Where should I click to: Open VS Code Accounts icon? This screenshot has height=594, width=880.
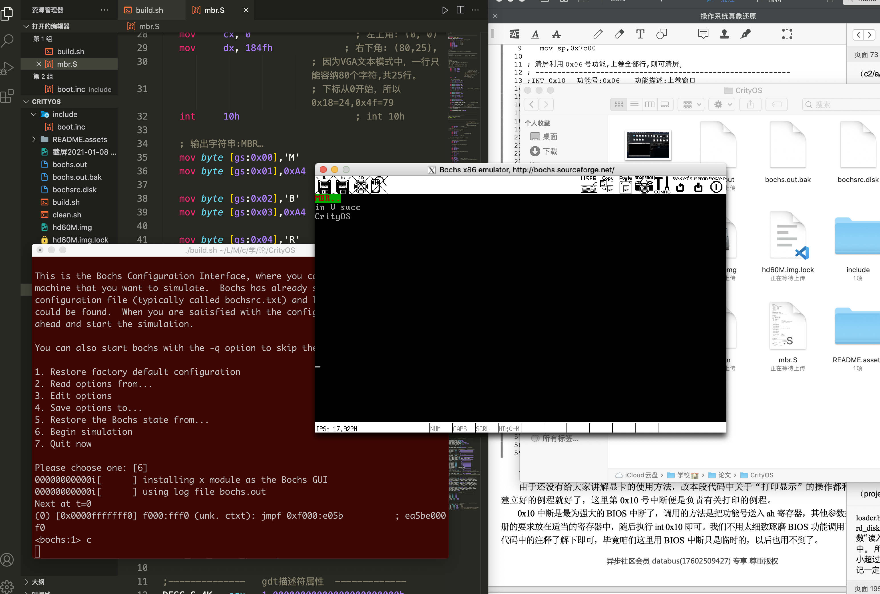pos(7,559)
